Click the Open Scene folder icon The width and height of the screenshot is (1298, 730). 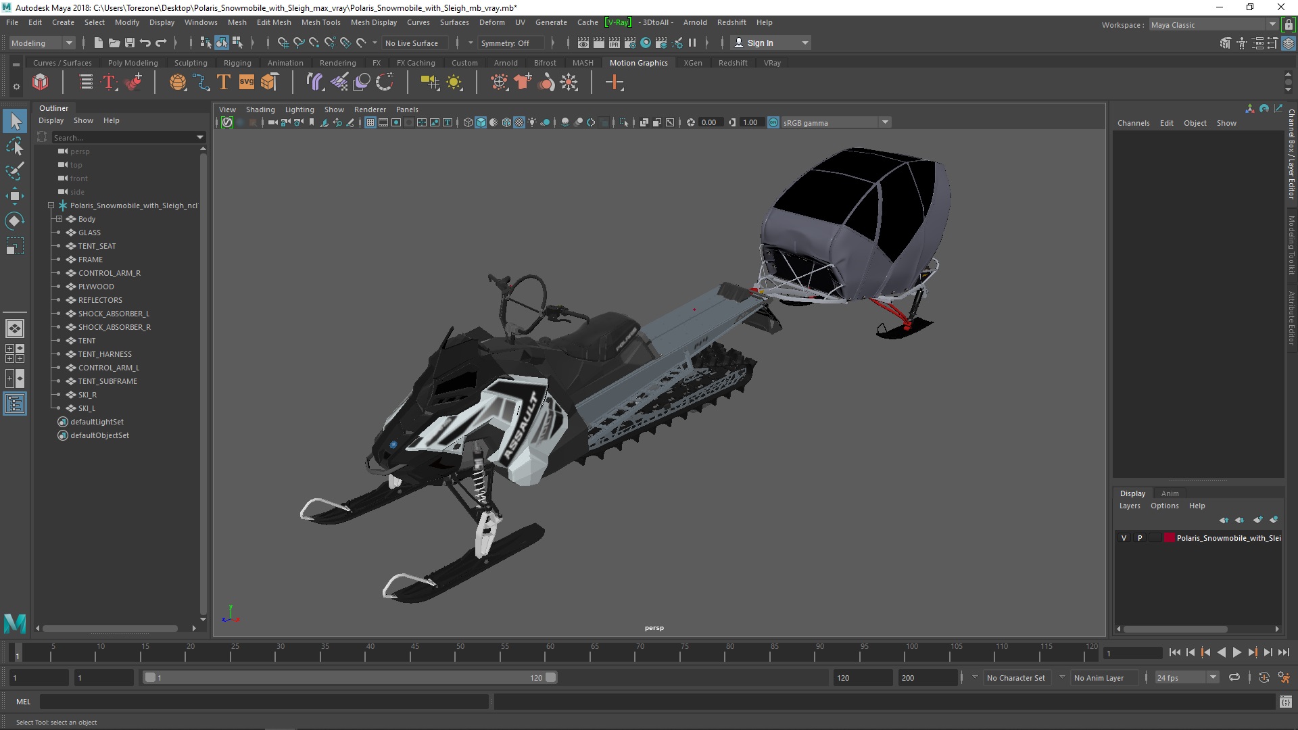114,43
